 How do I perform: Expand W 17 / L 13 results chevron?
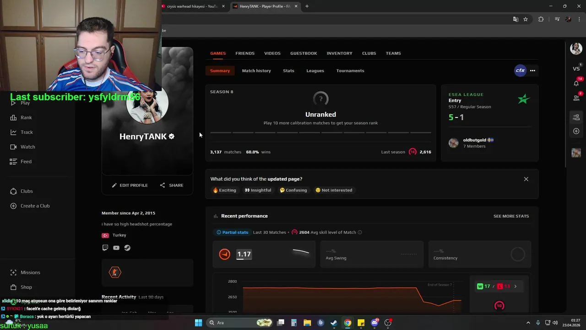click(x=515, y=286)
